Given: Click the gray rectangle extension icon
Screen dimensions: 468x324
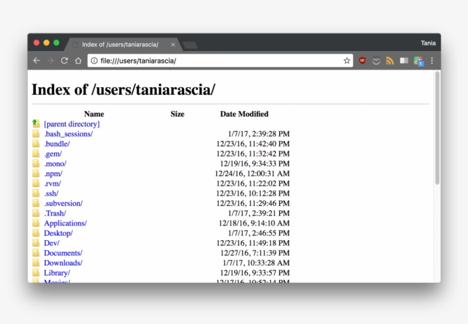Looking at the screenshot, I should click(404, 61).
